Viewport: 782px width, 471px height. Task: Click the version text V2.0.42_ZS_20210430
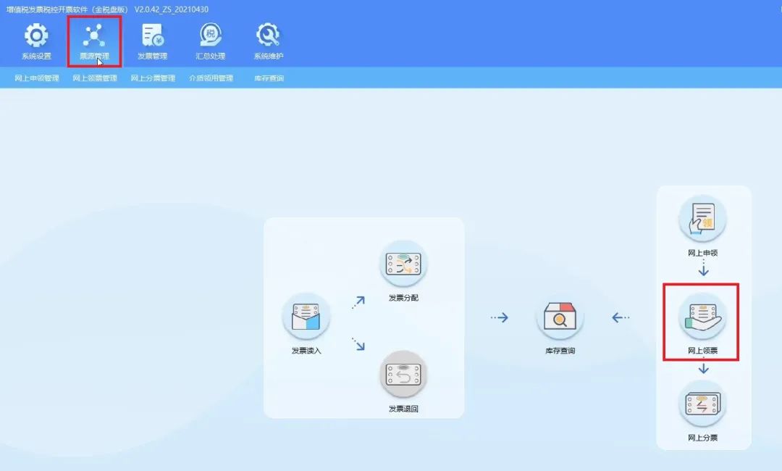(172, 9)
